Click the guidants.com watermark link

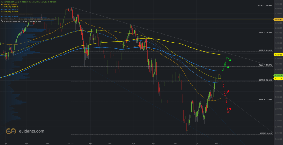coord(32,131)
